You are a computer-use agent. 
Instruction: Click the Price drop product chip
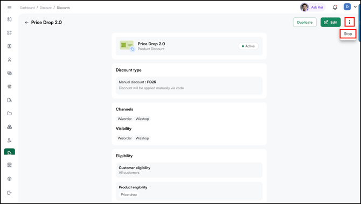(129, 194)
